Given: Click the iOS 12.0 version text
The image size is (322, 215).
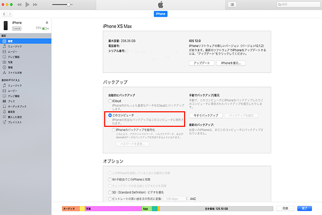Looking at the screenshot, I should 195,41.
